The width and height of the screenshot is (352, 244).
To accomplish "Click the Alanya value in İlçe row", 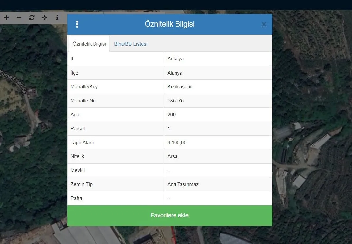I will click(x=175, y=73).
